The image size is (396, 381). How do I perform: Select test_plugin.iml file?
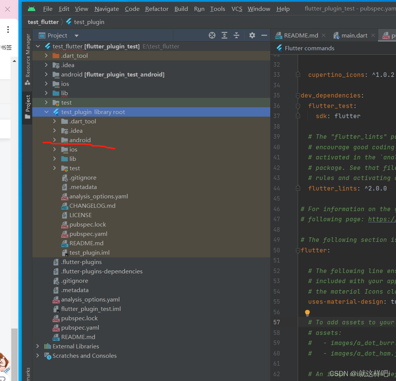pos(89,253)
